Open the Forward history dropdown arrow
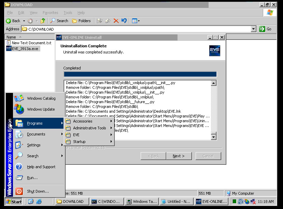 [x=37, y=21]
